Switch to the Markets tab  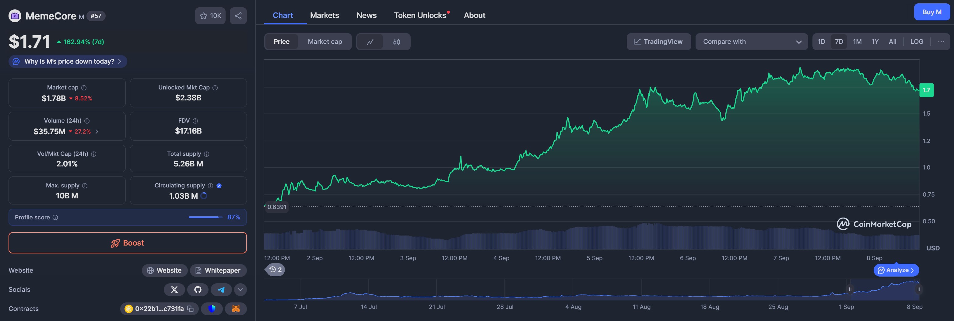tap(324, 15)
